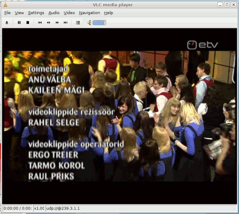
Task: Stop playback with the square button
Action: point(28,23)
